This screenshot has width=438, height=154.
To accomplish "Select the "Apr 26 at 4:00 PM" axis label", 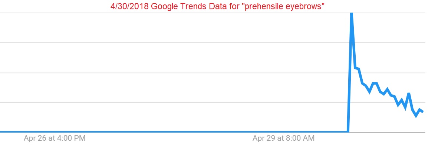I will pos(55,138).
